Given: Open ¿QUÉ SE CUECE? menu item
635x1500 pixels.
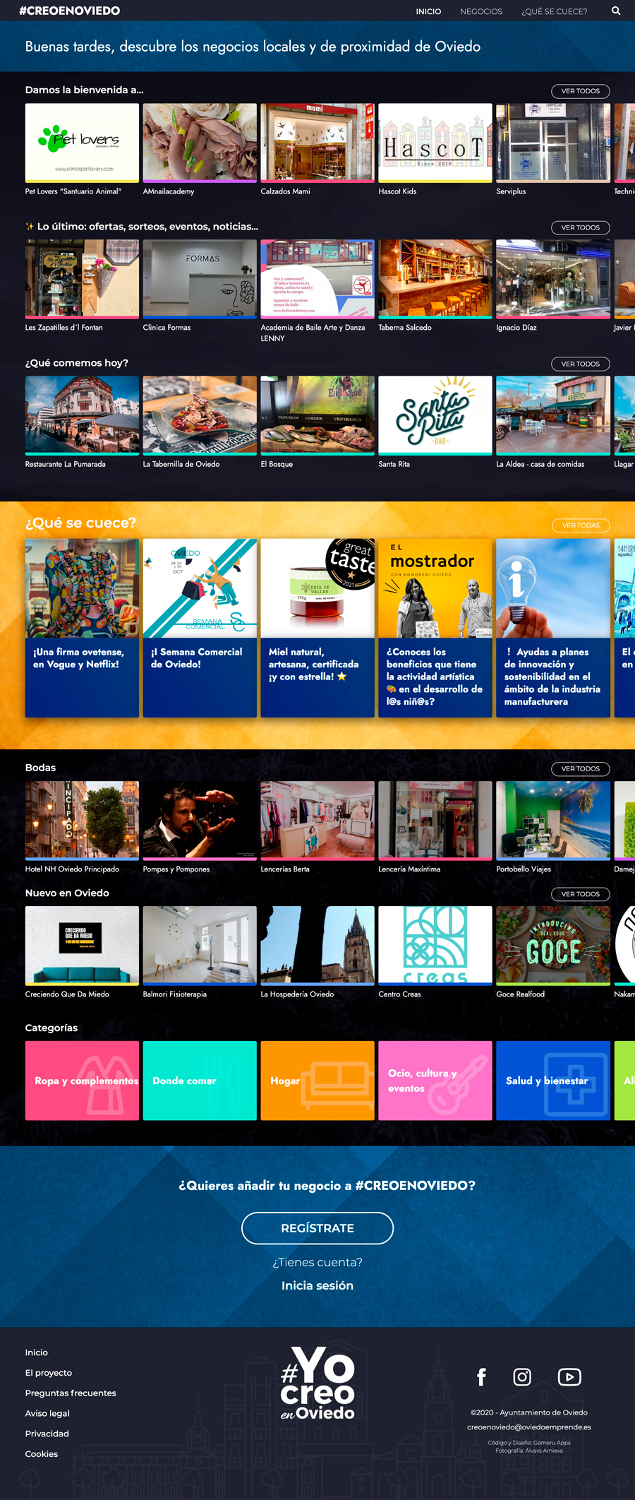Looking at the screenshot, I should (555, 11).
